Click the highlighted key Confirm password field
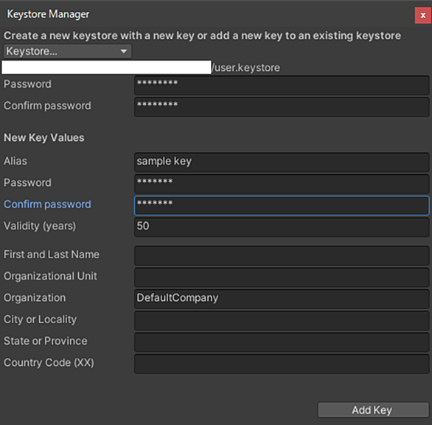Screen dimensions: 432x425 (282, 205)
